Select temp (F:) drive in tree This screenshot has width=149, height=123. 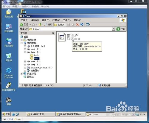(35, 65)
